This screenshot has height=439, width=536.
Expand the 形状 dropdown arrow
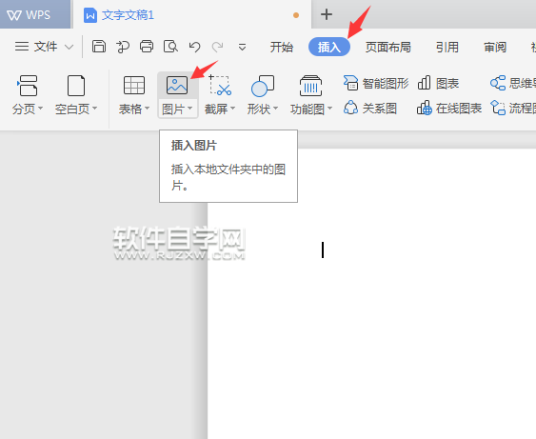tap(275, 109)
